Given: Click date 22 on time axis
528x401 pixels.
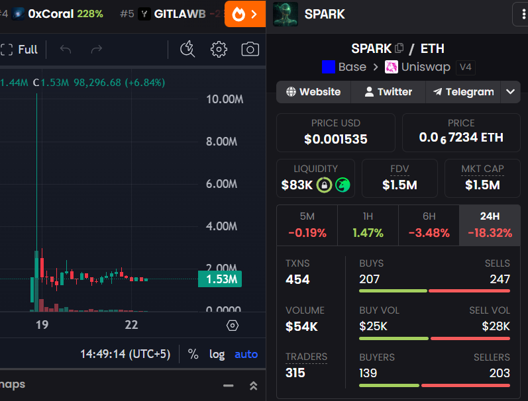Looking at the screenshot, I should click(131, 325).
